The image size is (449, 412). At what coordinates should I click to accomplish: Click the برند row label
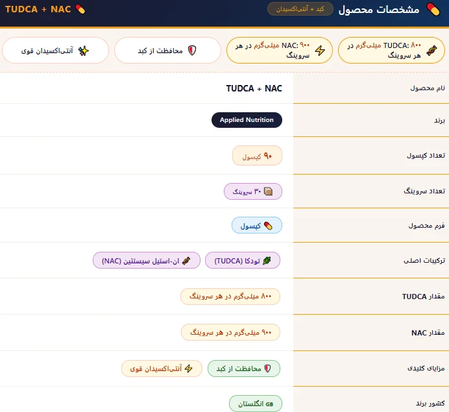tap(439, 121)
